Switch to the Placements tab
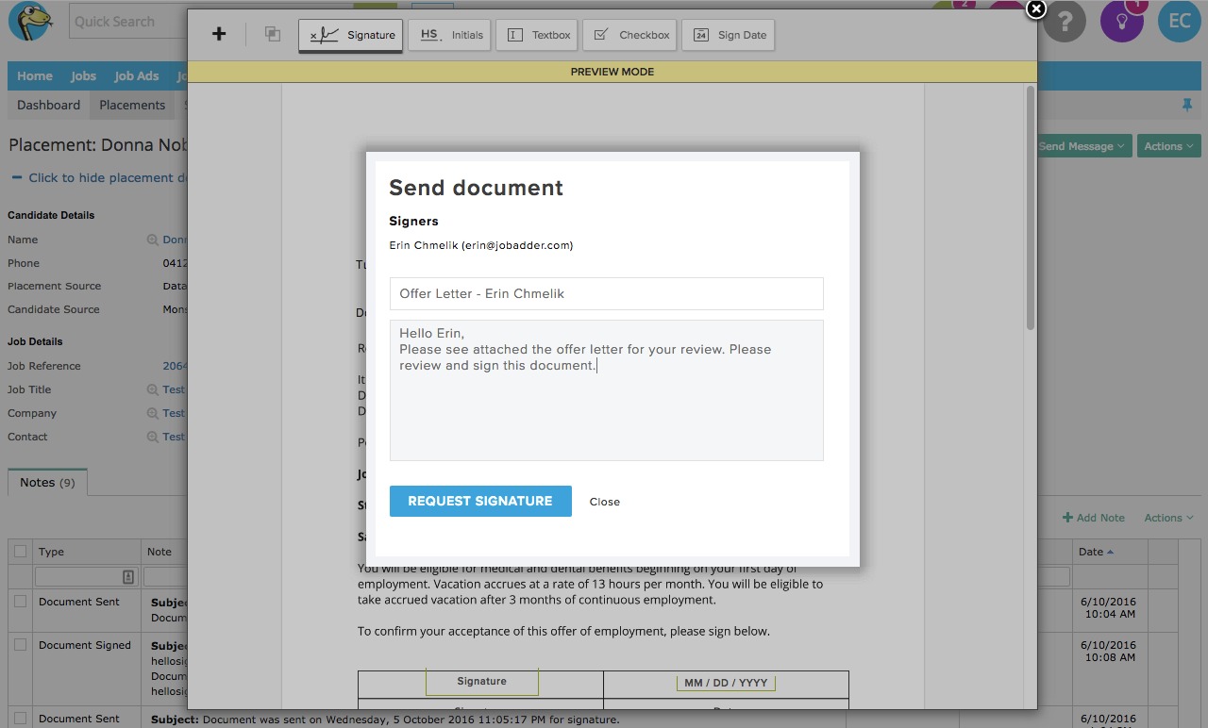This screenshot has height=728, width=1208. [x=132, y=106]
